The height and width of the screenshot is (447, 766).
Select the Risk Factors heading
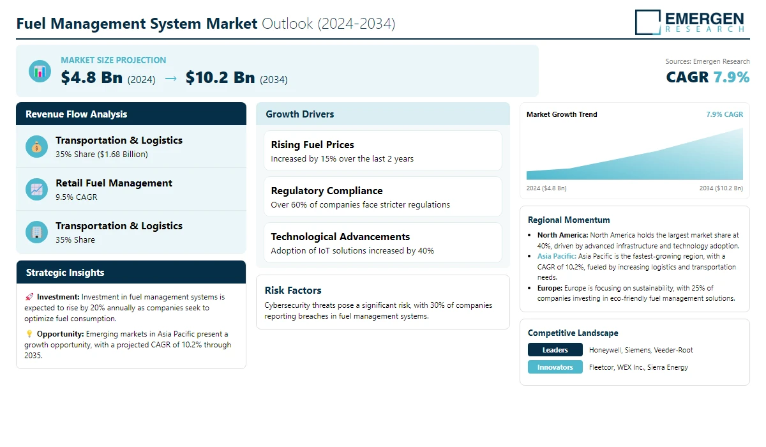pyautogui.click(x=293, y=291)
